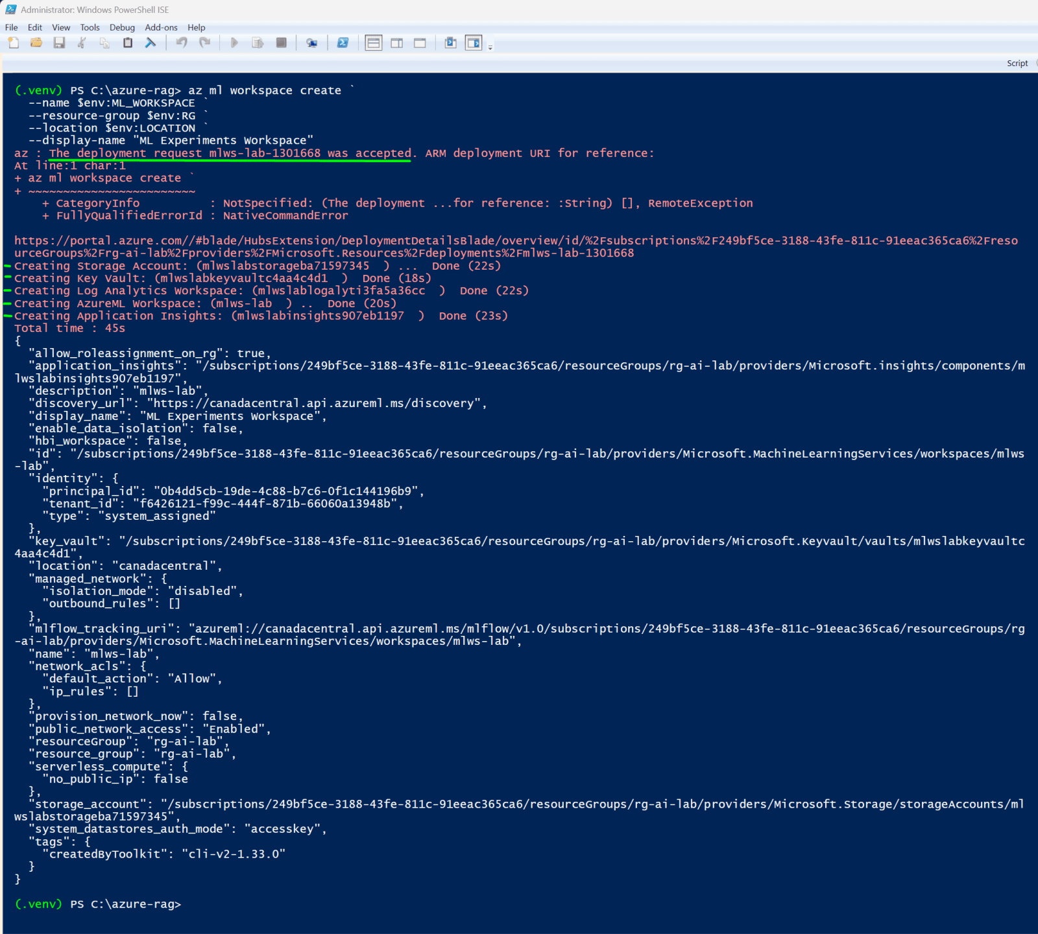Open the Edit menu
1038x934 pixels.
[x=35, y=27]
